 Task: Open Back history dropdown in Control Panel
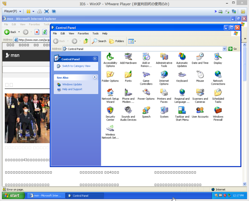pos(68,41)
